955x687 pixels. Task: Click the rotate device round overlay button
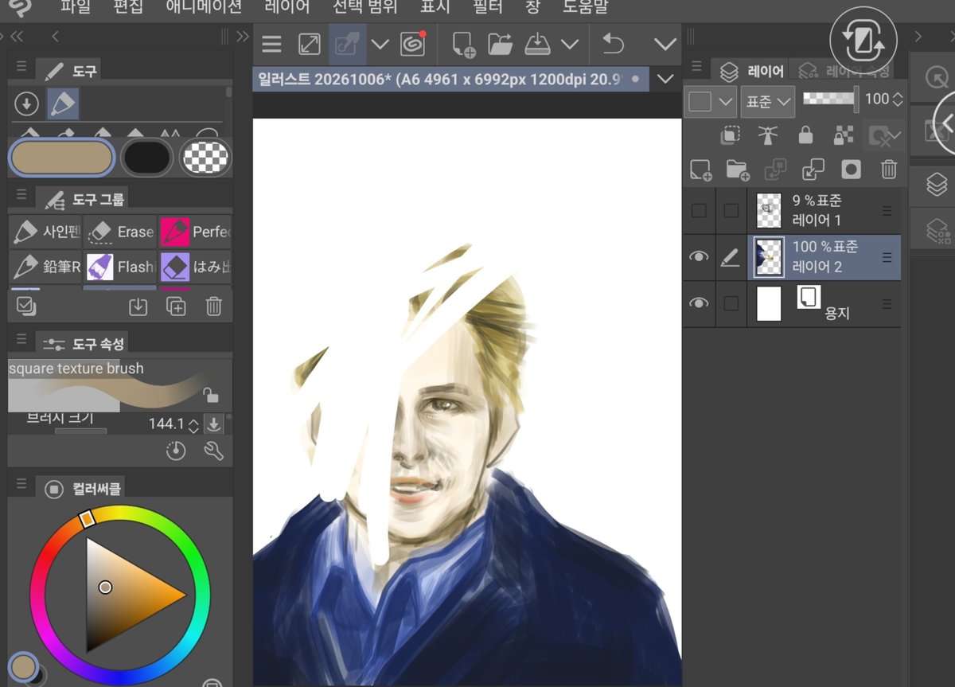tap(863, 41)
